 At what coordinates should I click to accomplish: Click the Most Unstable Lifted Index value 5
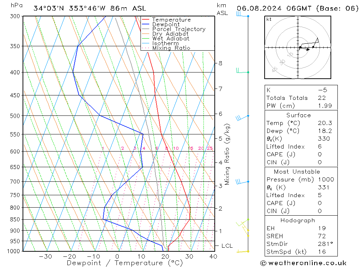pyautogui.click(x=320, y=195)
